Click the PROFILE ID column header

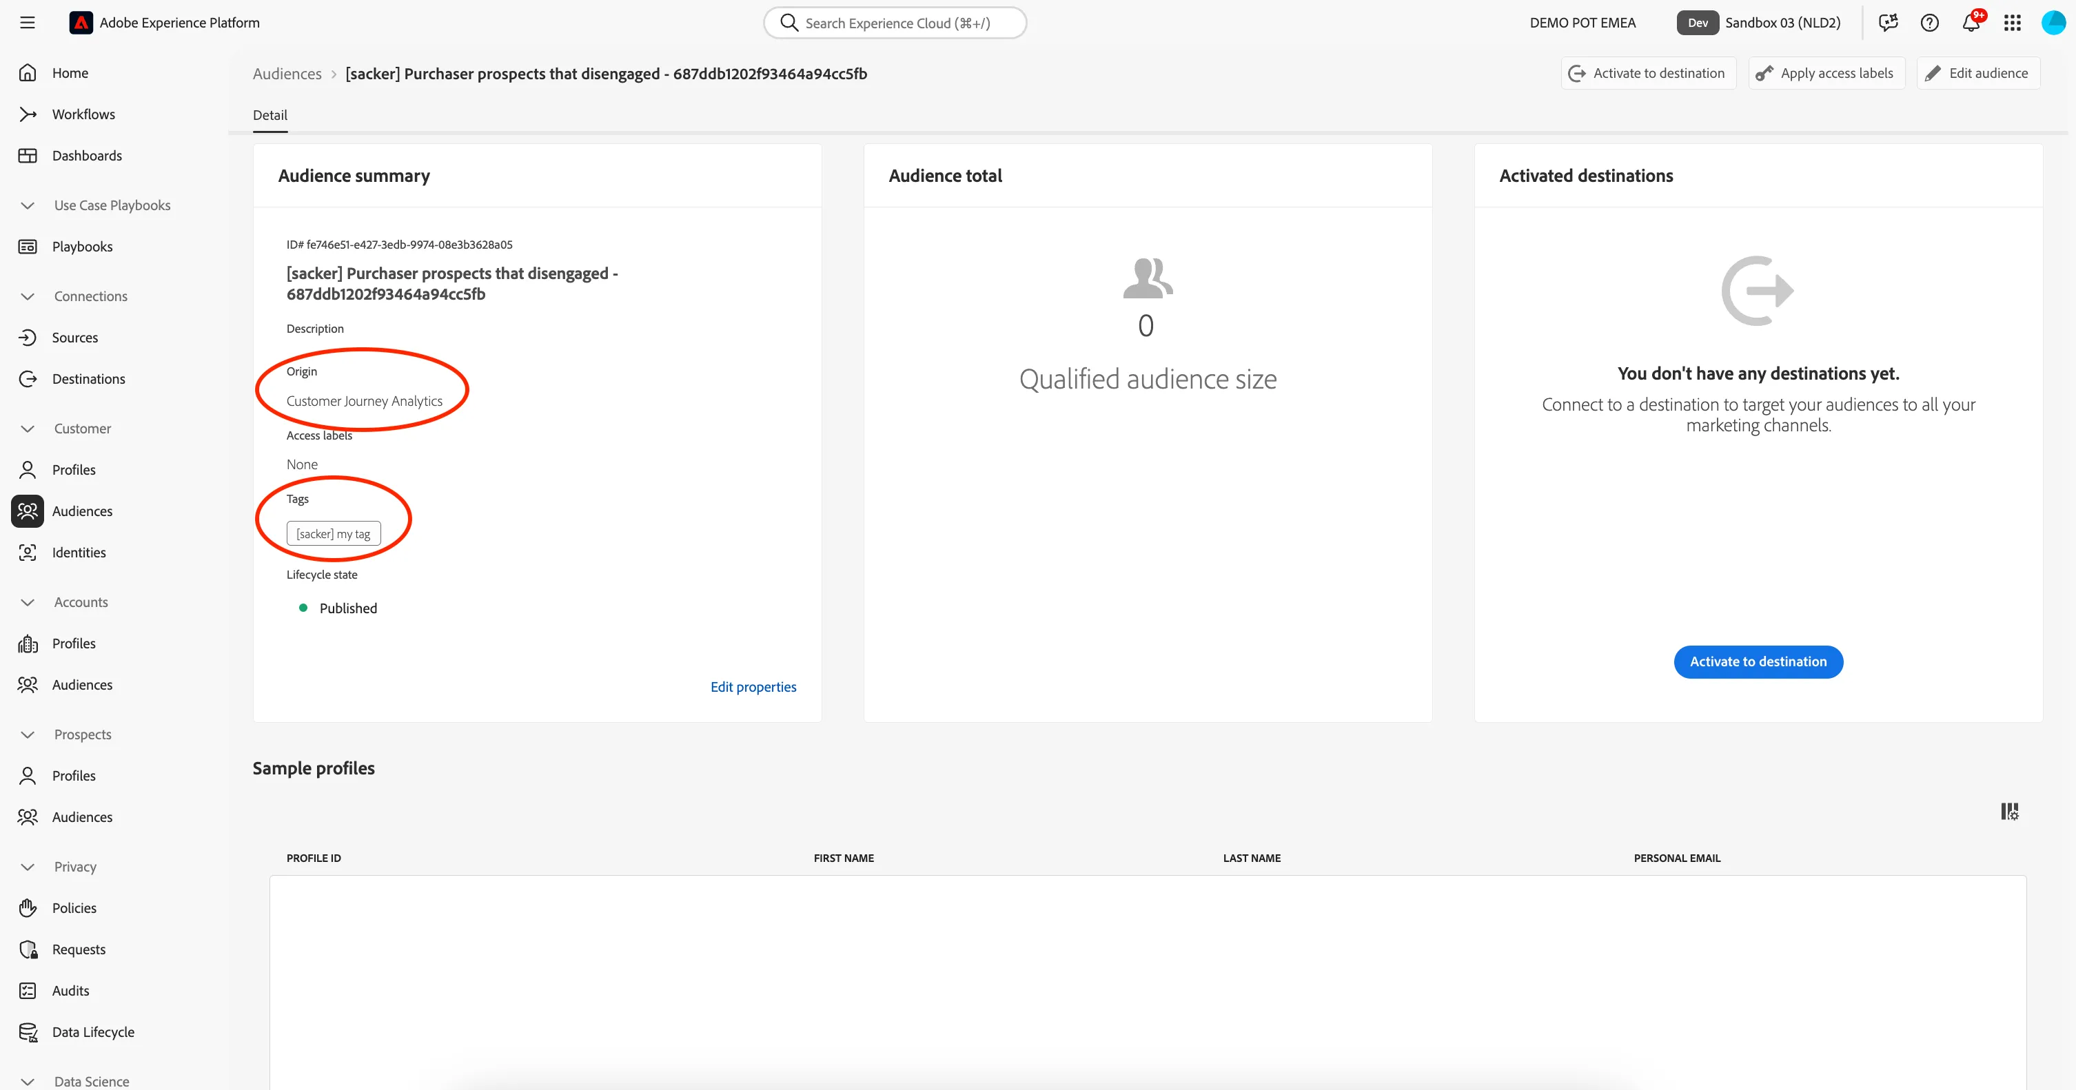(x=314, y=858)
